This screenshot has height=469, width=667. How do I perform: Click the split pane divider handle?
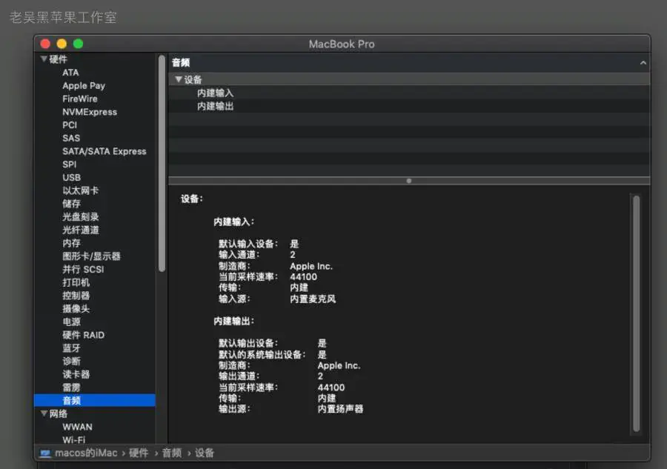[409, 181]
